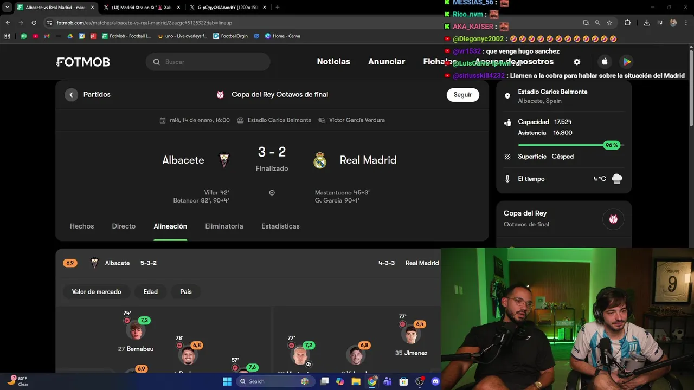694x390 pixels.
Task: Open the Apple App Store download icon
Action: point(605,62)
